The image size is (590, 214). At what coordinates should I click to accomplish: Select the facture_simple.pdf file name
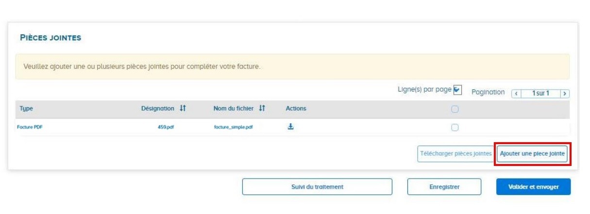point(233,128)
